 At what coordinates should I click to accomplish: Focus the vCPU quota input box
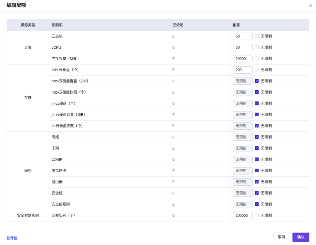[x=243, y=48]
